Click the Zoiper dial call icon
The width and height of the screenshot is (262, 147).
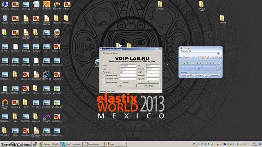pos(182,58)
